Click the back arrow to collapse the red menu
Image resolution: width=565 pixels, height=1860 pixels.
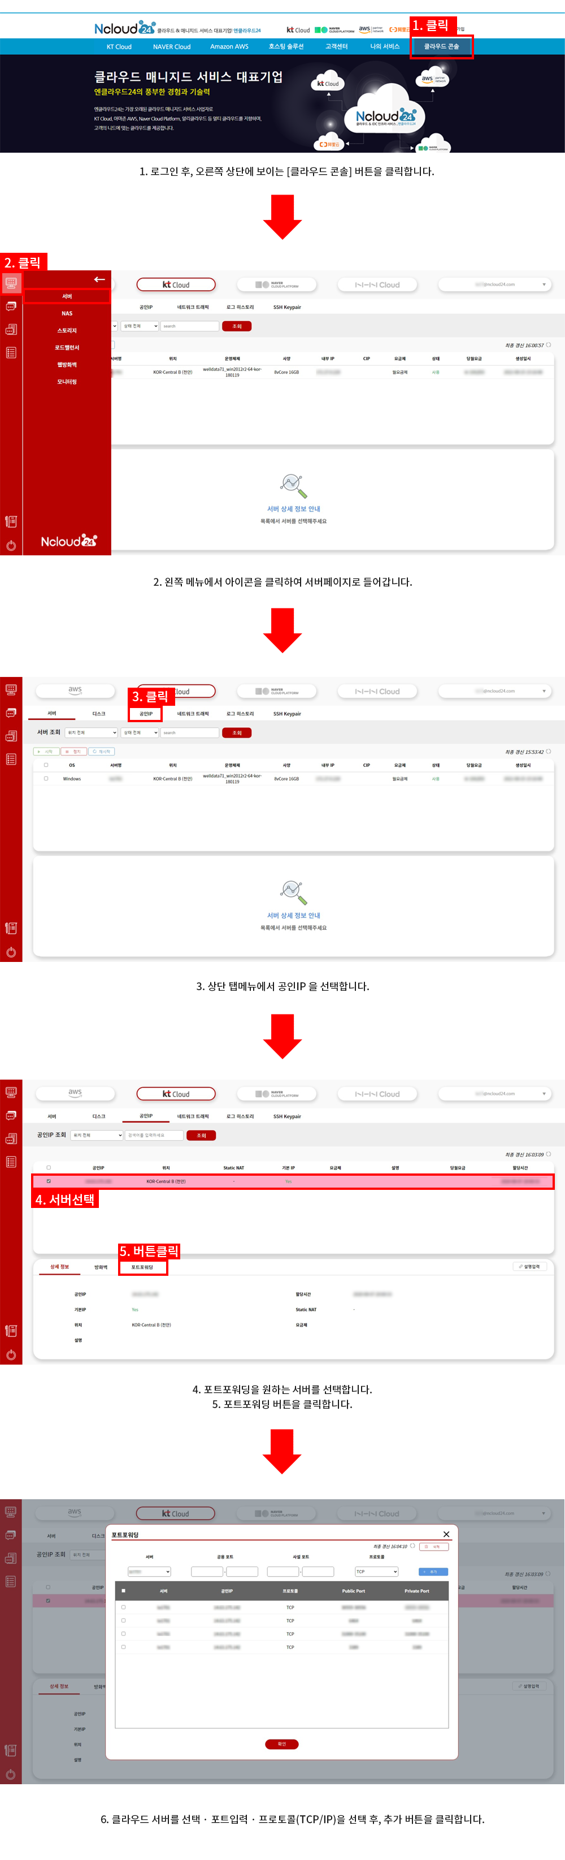(x=99, y=279)
